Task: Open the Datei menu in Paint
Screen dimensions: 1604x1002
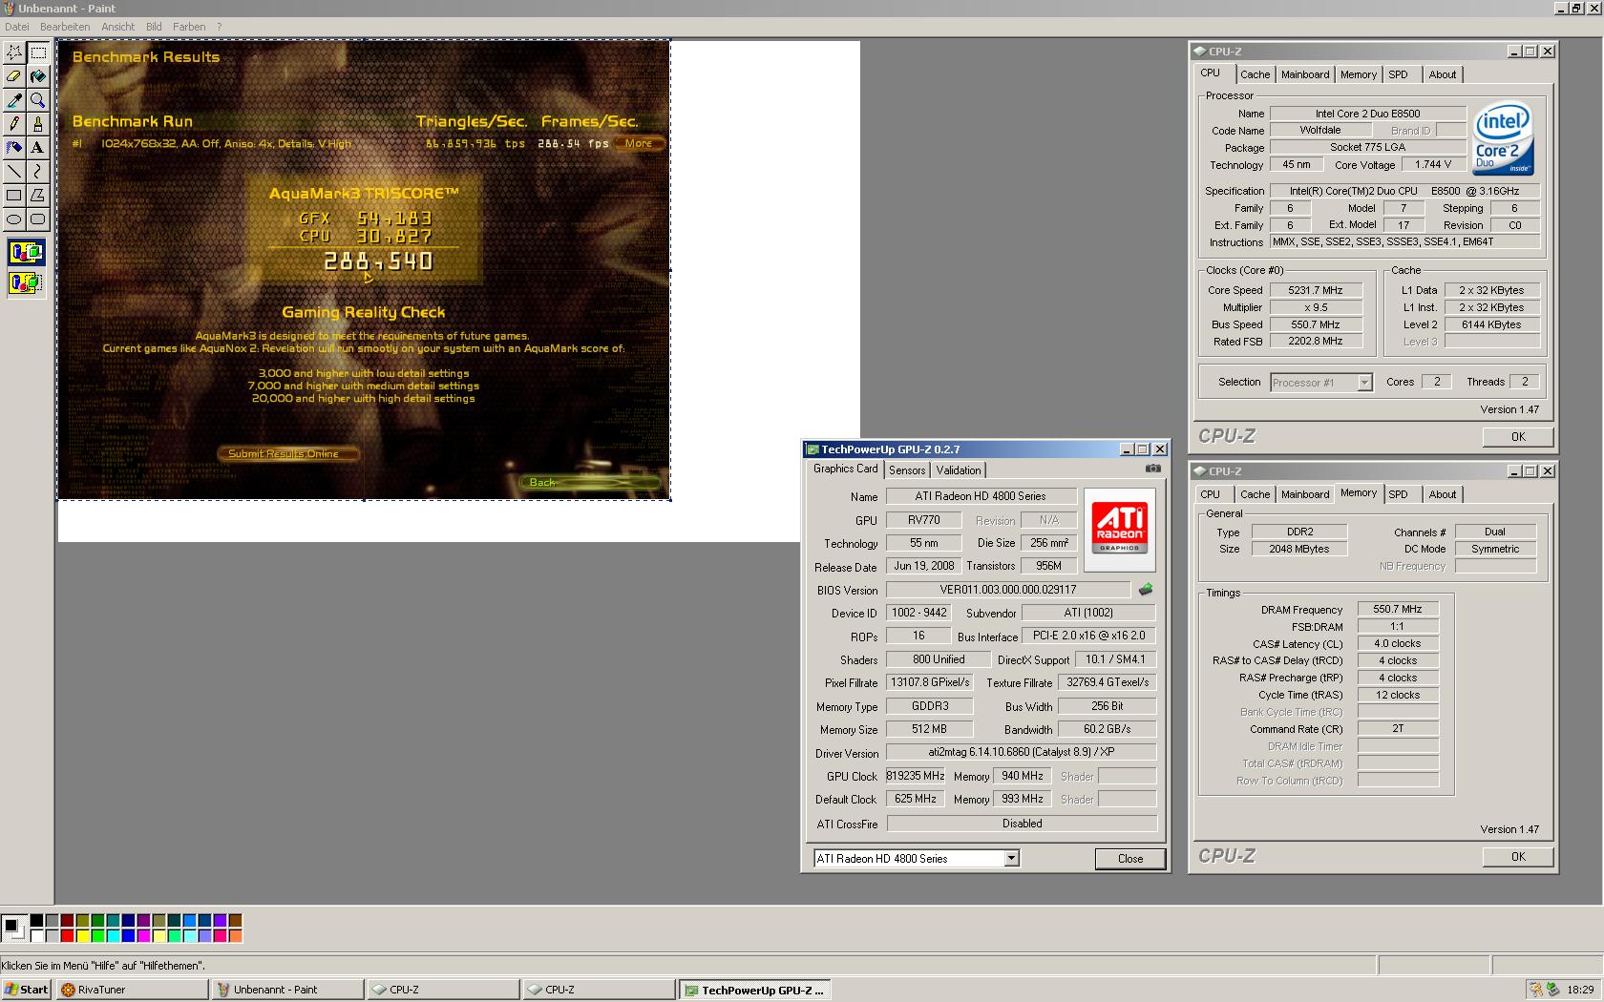Action: pyautogui.click(x=17, y=27)
